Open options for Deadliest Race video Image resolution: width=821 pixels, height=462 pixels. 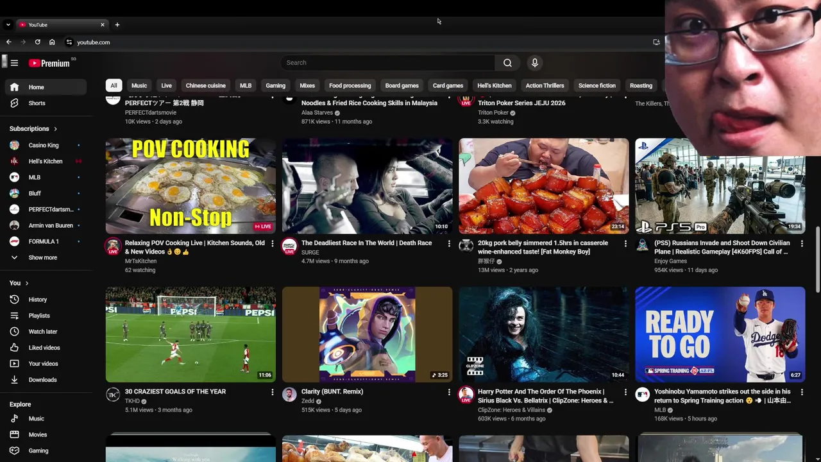(449, 244)
